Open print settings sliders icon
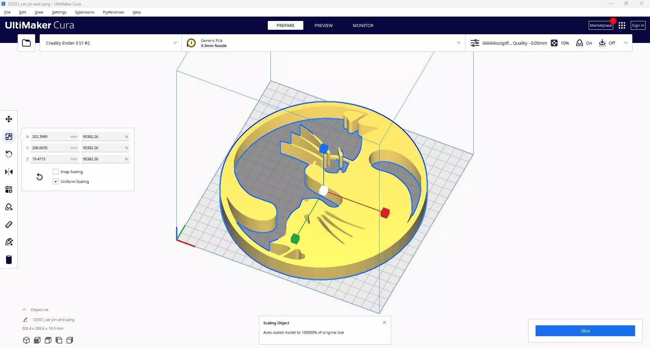650x348 pixels. point(475,43)
